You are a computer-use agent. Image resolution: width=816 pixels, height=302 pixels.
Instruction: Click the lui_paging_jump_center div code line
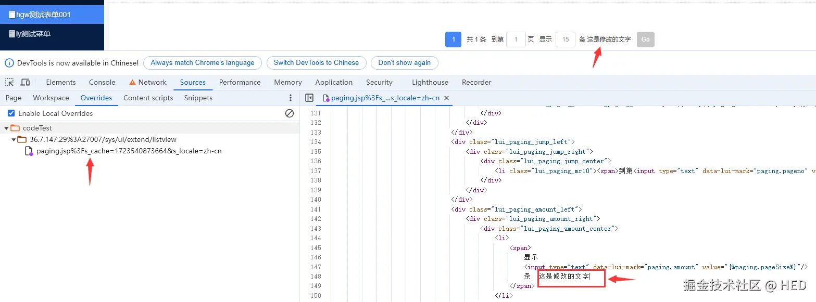[x=546, y=161]
